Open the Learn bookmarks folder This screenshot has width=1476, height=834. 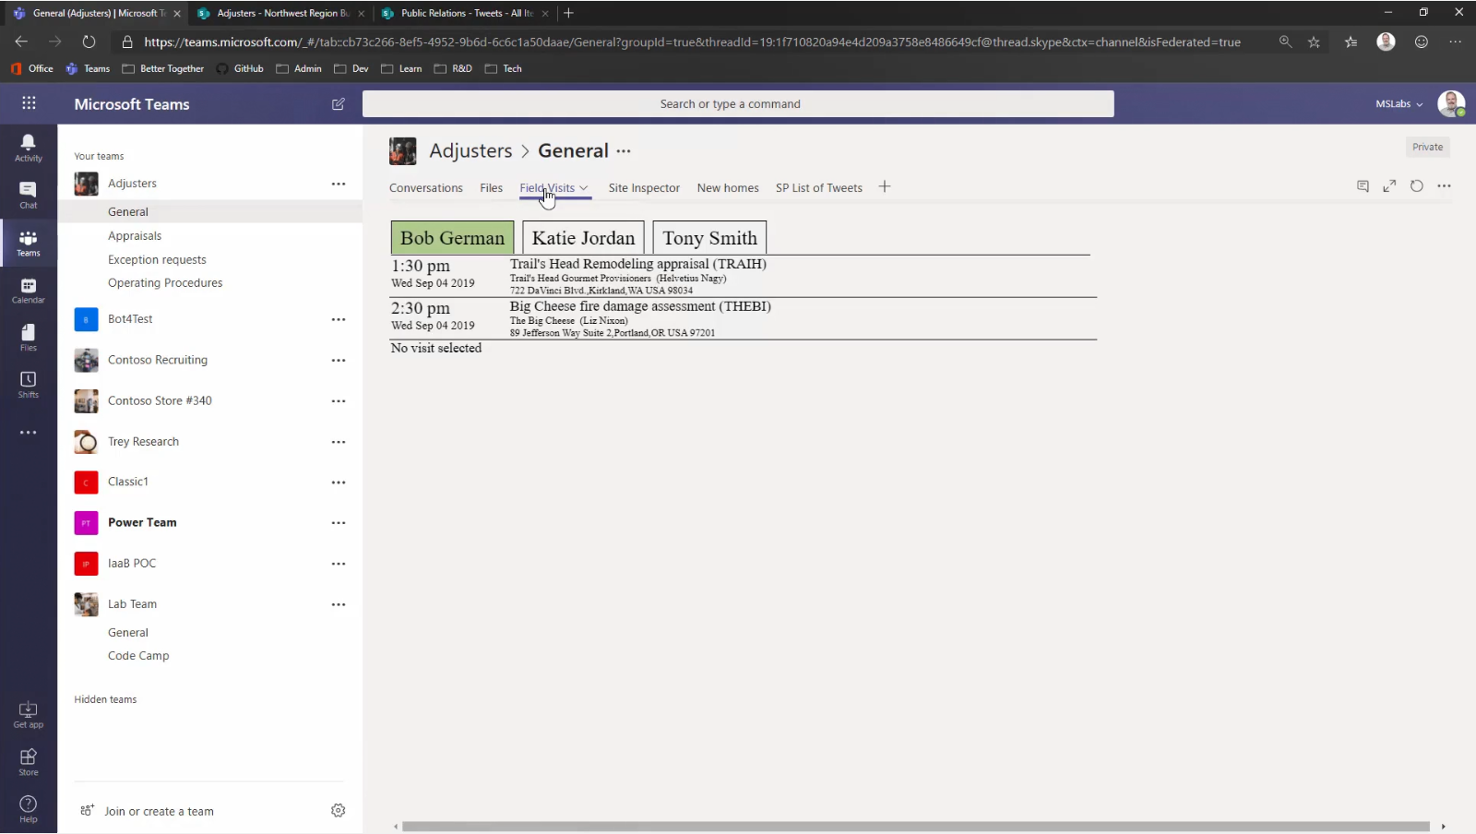point(401,68)
